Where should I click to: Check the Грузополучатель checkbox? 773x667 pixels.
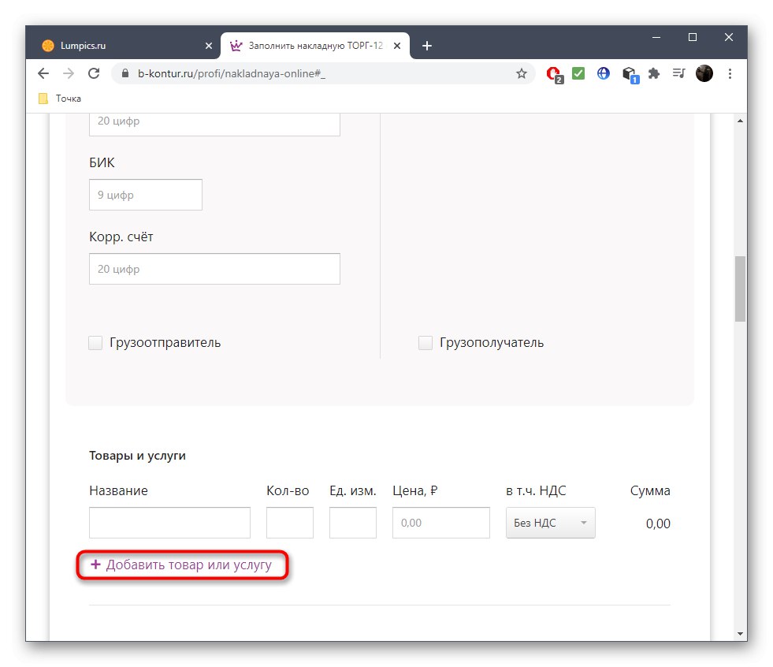[x=426, y=342]
